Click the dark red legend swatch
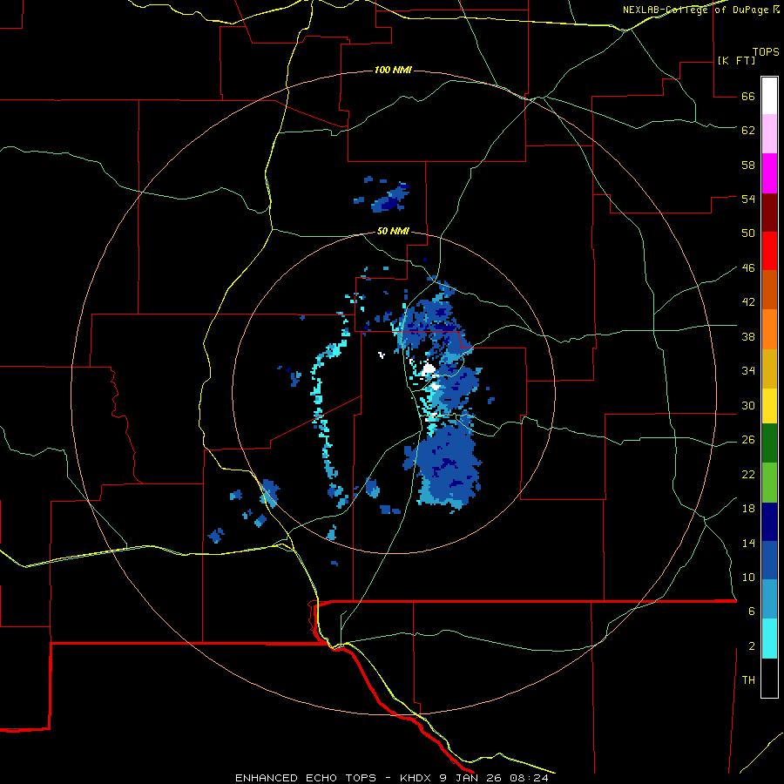 (769, 213)
